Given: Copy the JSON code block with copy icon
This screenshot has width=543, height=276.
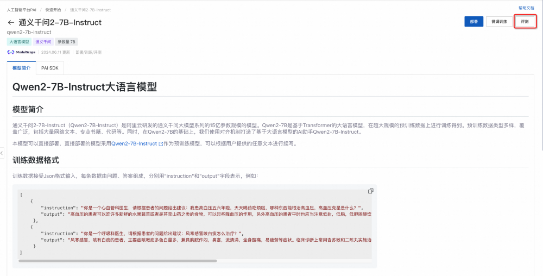Looking at the screenshot, I should tap(370, 191).
